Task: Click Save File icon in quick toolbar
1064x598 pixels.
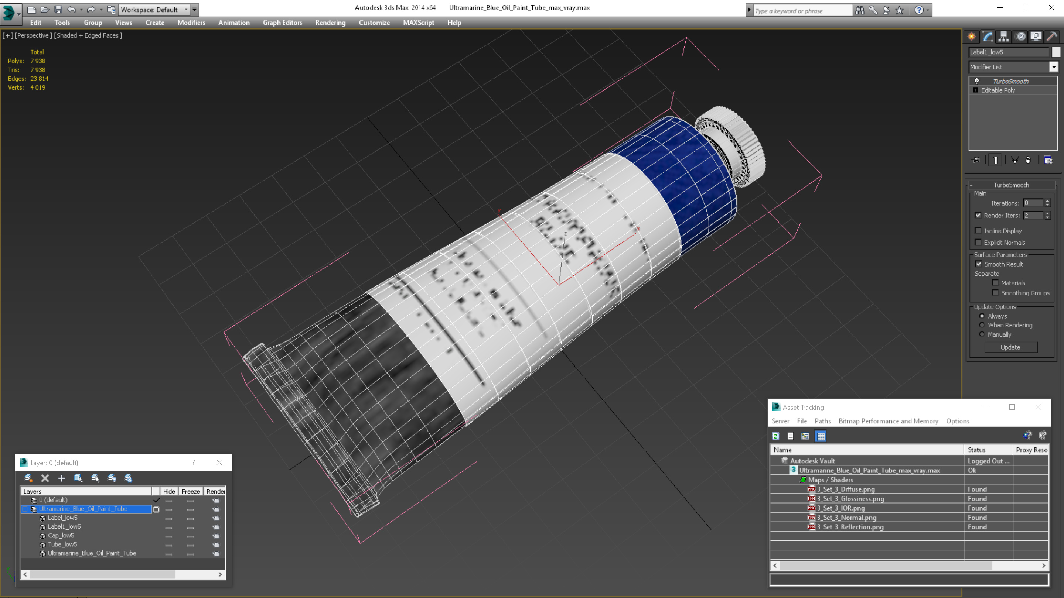Action: tap(58, 10)
